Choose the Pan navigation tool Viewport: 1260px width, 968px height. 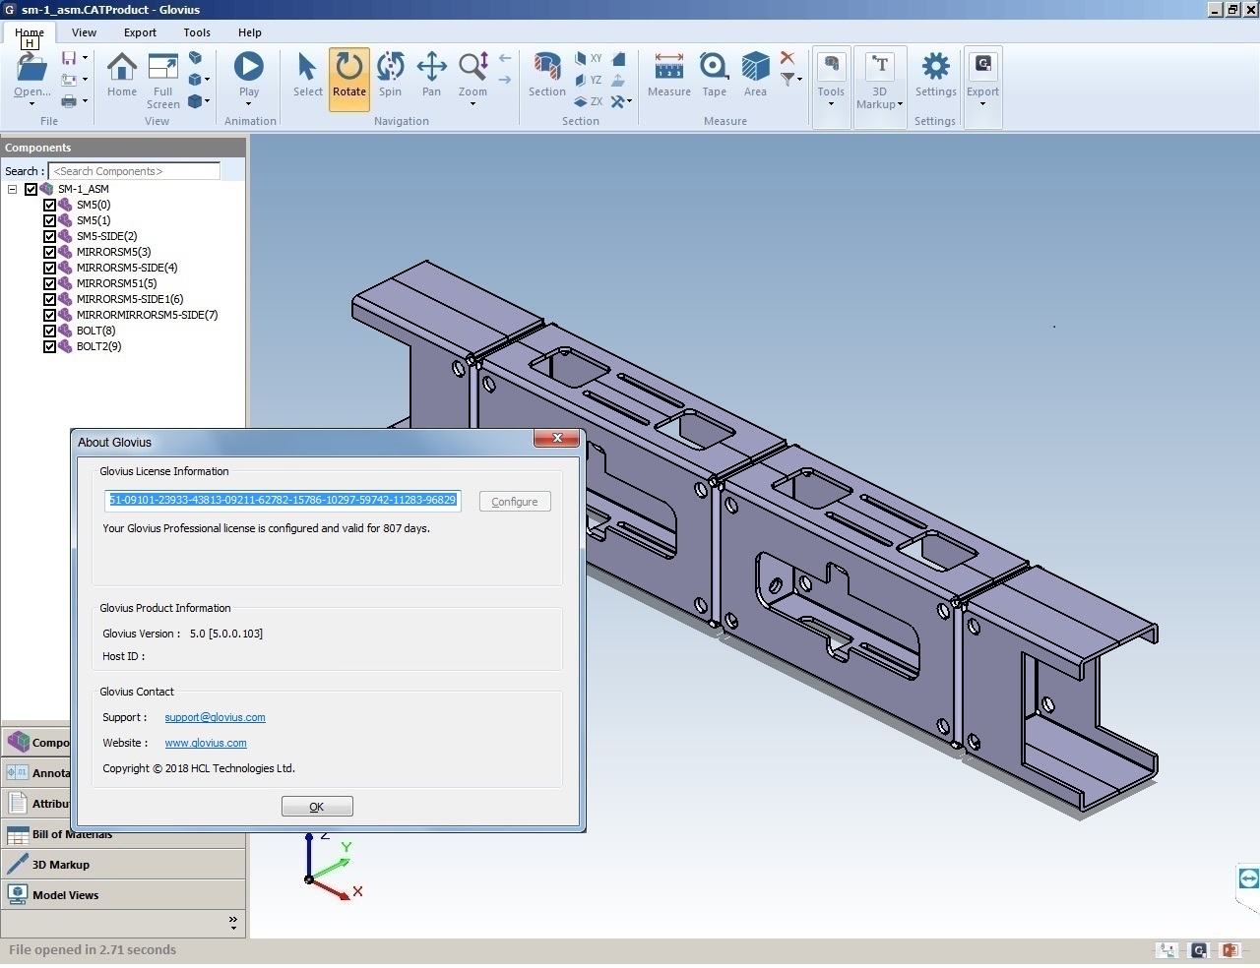pyautogui.click(x=431, y=67)
